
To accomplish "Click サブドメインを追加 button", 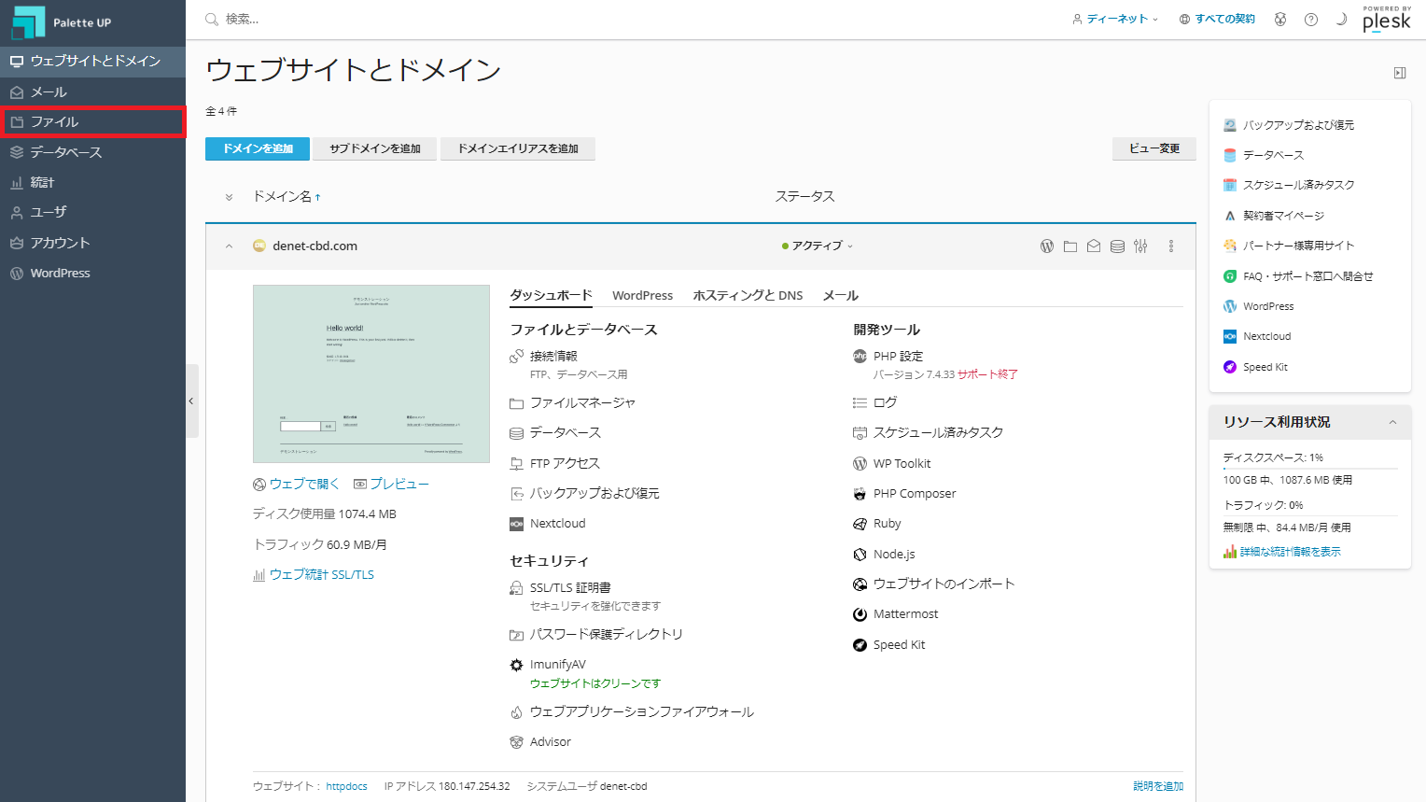I will click(x=375, y=148).
